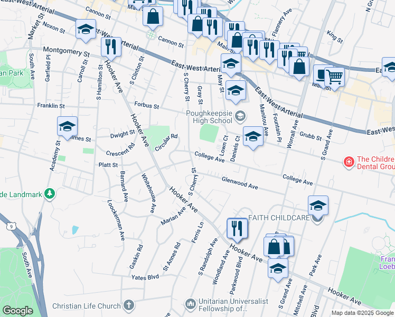The height and width of the screenshot is (317, 395).
Task: Click the Google logo
Action: tap(17, 311)
